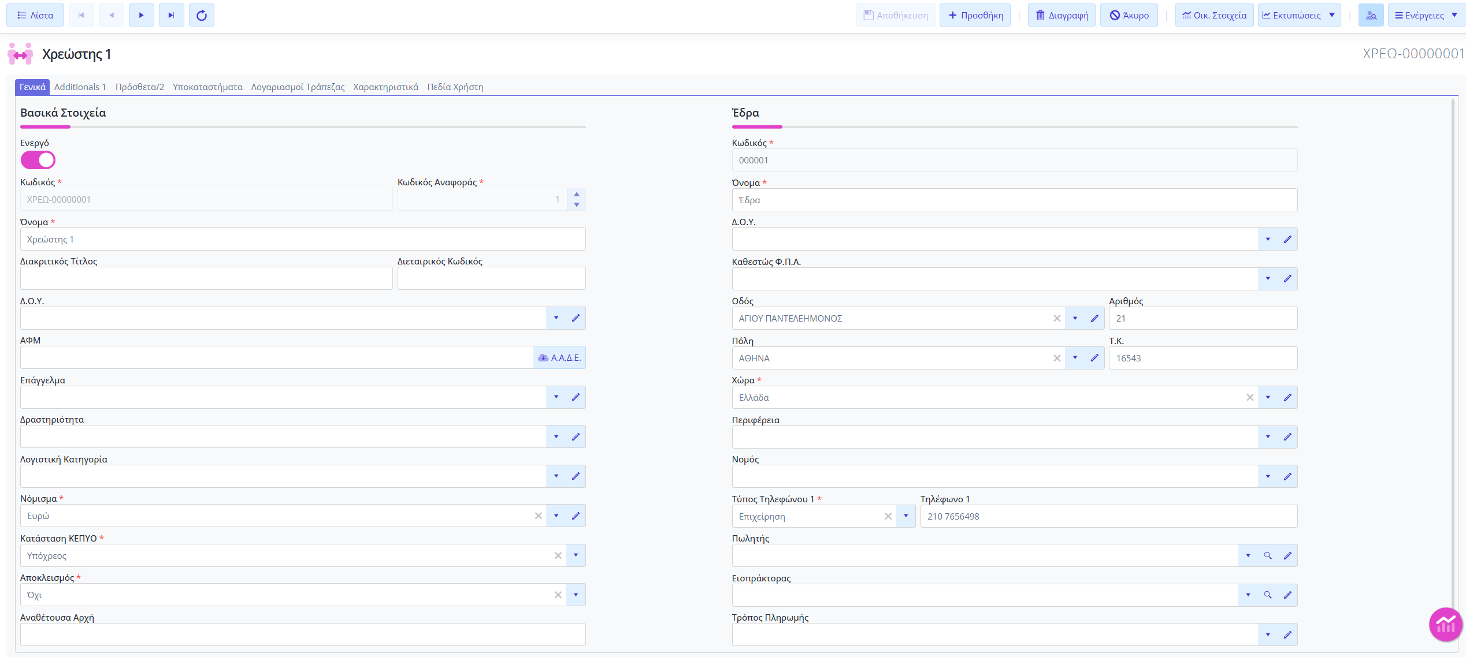The height and width of the screenshot is (657, 1466).
Task: Expand the Δραστηριότητα dropdown
Action: [x=556, y=436]
